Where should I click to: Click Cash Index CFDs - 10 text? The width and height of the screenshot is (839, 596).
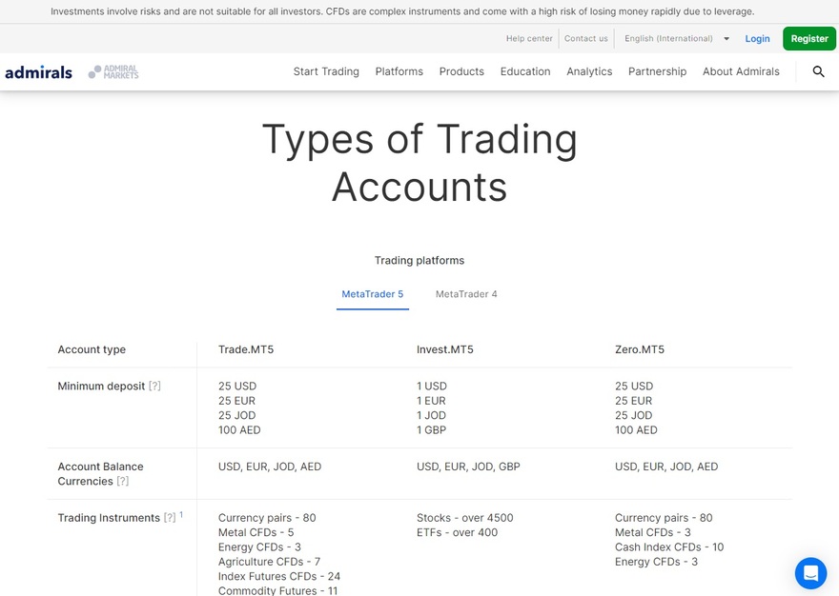coord(669,546)
